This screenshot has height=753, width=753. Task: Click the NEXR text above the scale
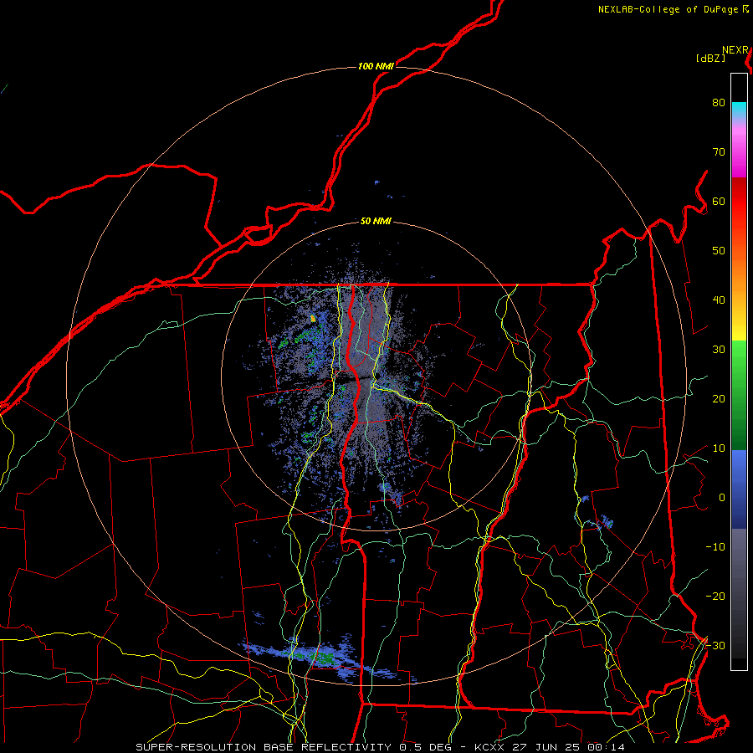pyautogui.click(x=735, y=50)
